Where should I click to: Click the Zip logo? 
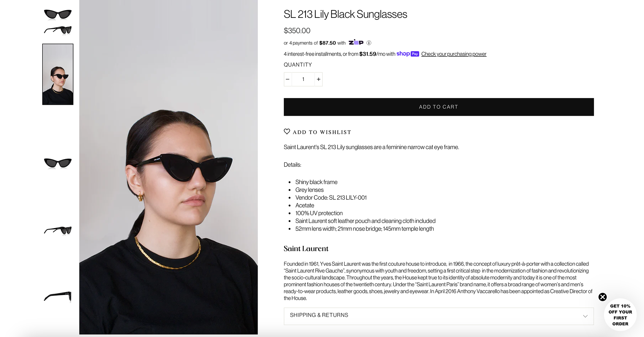click(356, 42)
